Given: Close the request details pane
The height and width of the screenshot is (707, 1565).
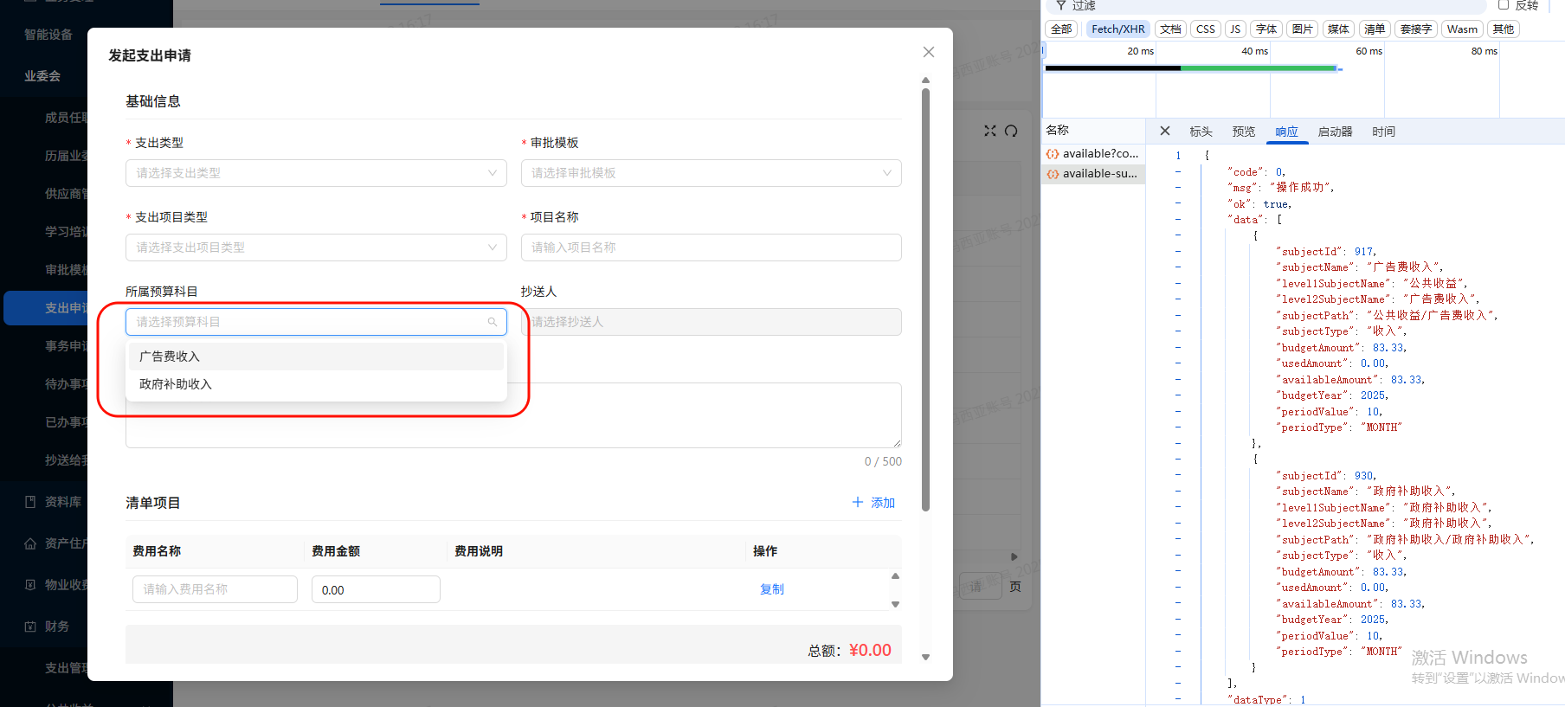Looking at the screenshot, I should [1165, 131].
